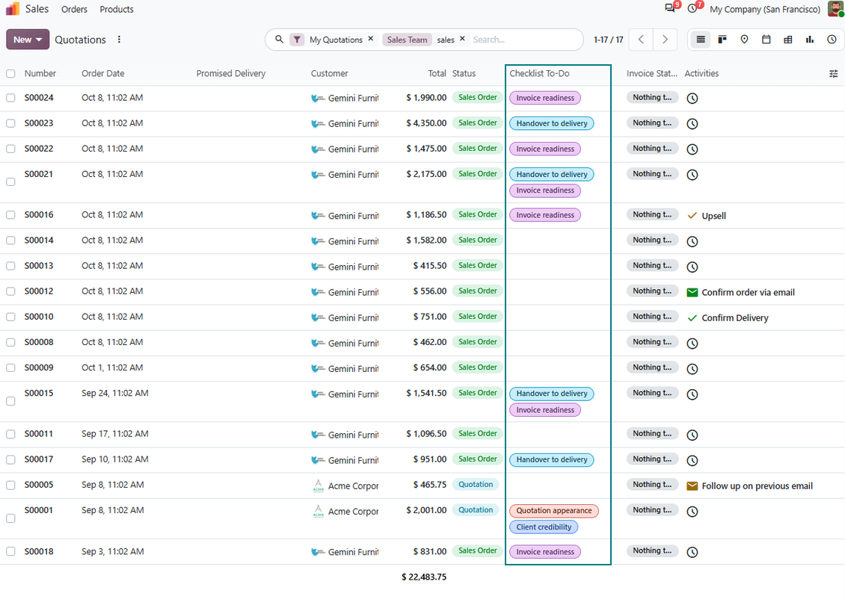Viewport: 845px width, 602px height.
Task: Click the Client credibility tag on S00001
Action: point(544,527)
